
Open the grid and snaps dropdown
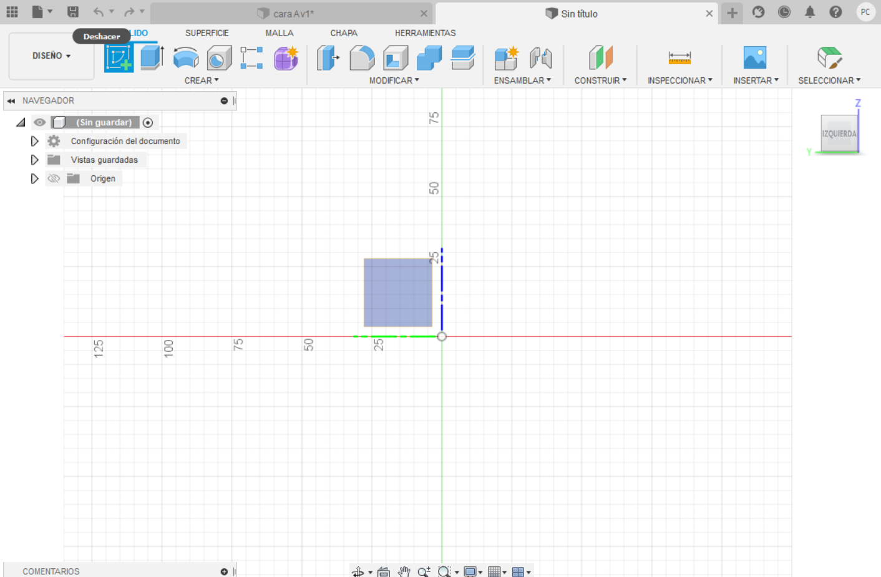point(497,571)
